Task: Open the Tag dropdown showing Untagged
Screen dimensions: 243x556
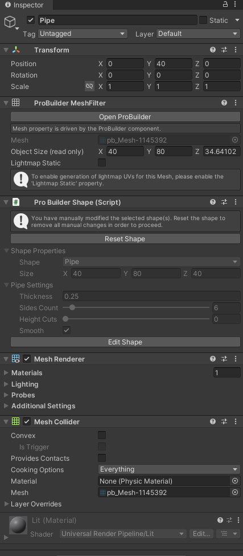Action: coord(83,34)
